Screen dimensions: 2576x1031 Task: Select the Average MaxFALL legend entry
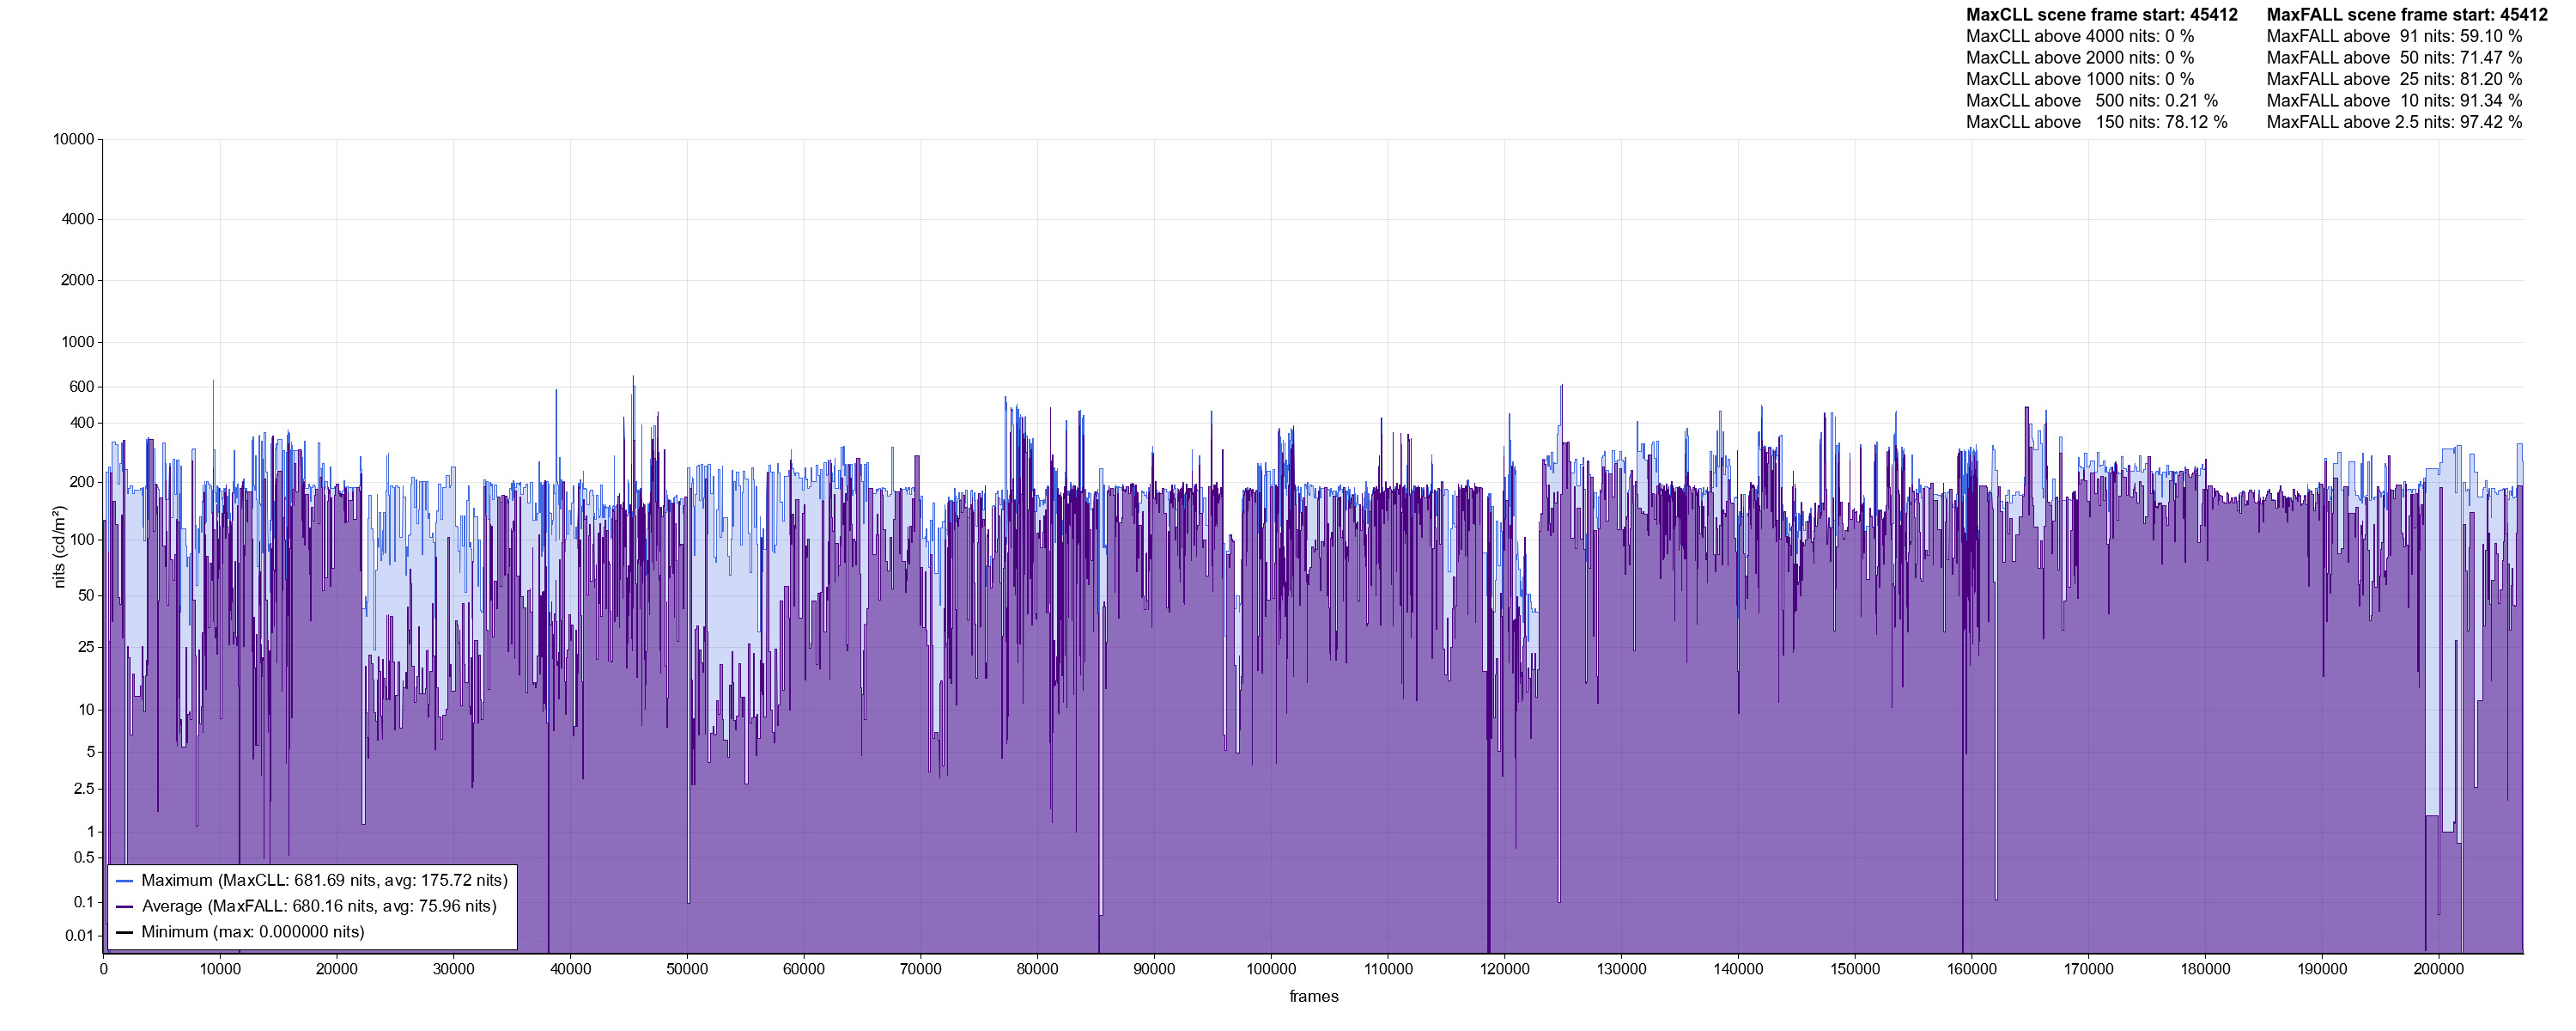coord(319,907)
